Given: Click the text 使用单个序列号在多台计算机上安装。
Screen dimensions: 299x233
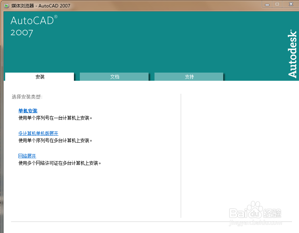Looking at the screenshot, I should tap(55, 140).
